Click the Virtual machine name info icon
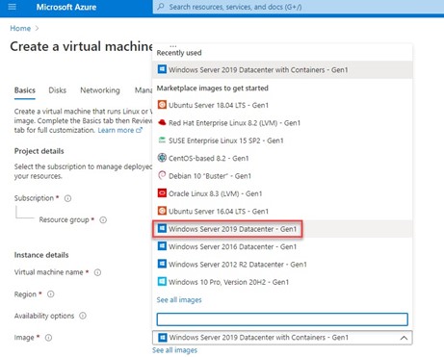 (97, 272)
